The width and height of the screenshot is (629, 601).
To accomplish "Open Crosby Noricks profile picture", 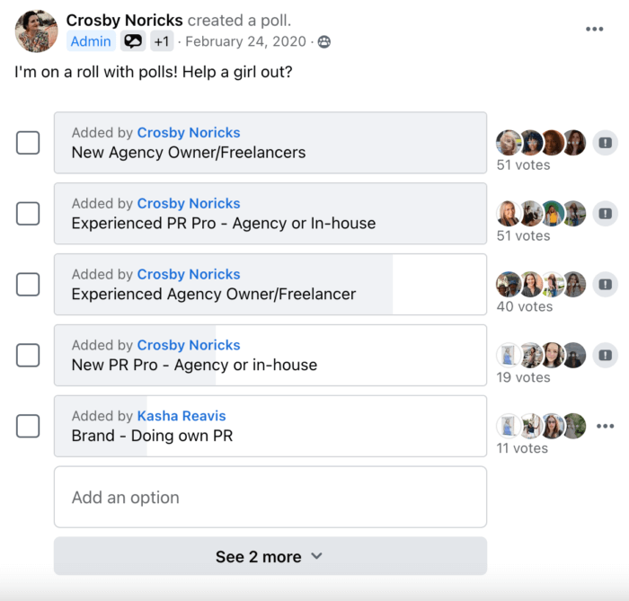I will [37, 31].
